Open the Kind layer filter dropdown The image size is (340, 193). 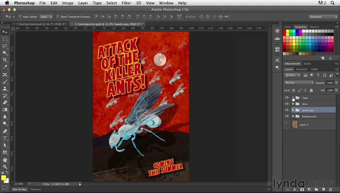pyautogui.click(x=293, y=75)
